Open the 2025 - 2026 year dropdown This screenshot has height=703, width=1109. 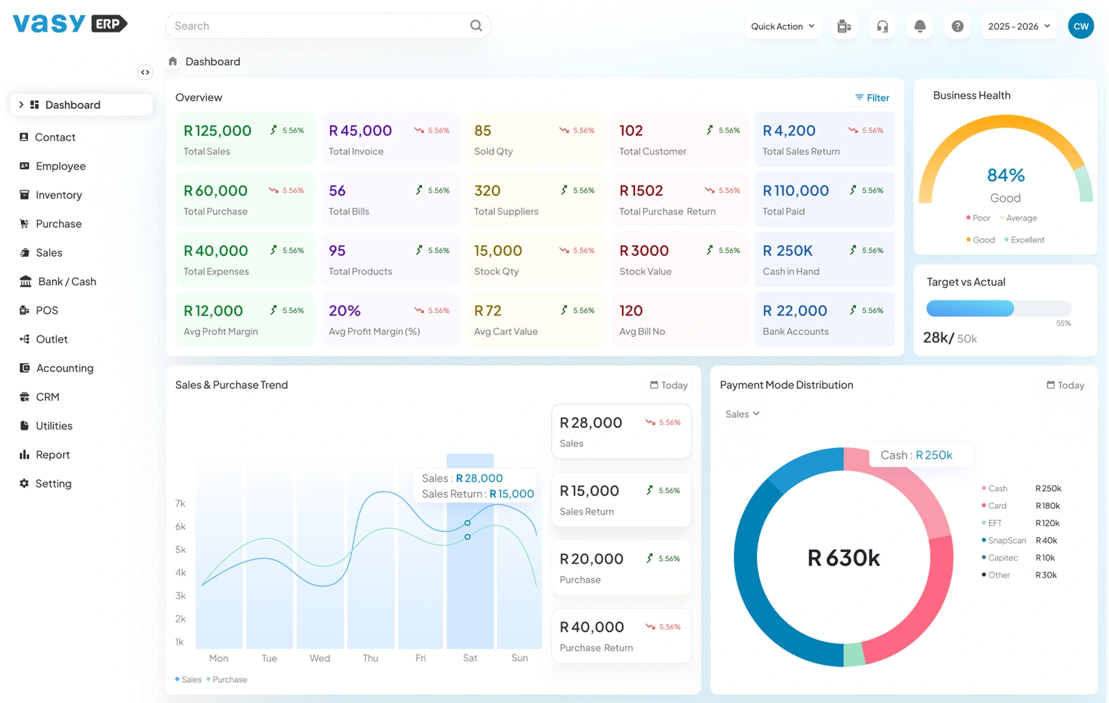(1018, 26)
